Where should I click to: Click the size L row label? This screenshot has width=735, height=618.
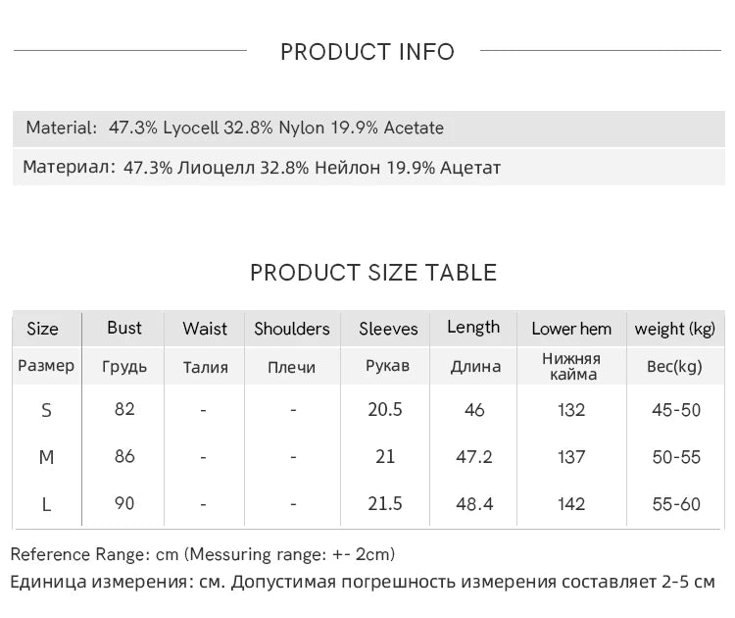click(46, 504)
